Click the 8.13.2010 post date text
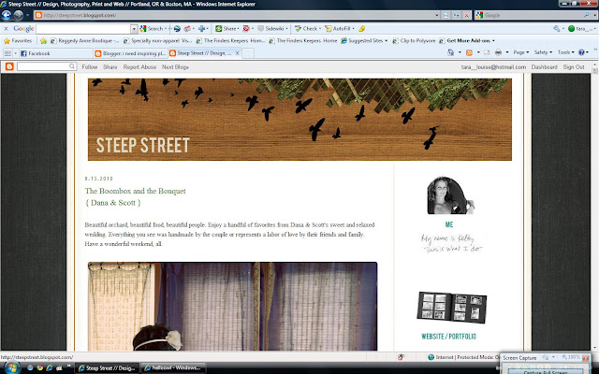 tap(98, 179)
